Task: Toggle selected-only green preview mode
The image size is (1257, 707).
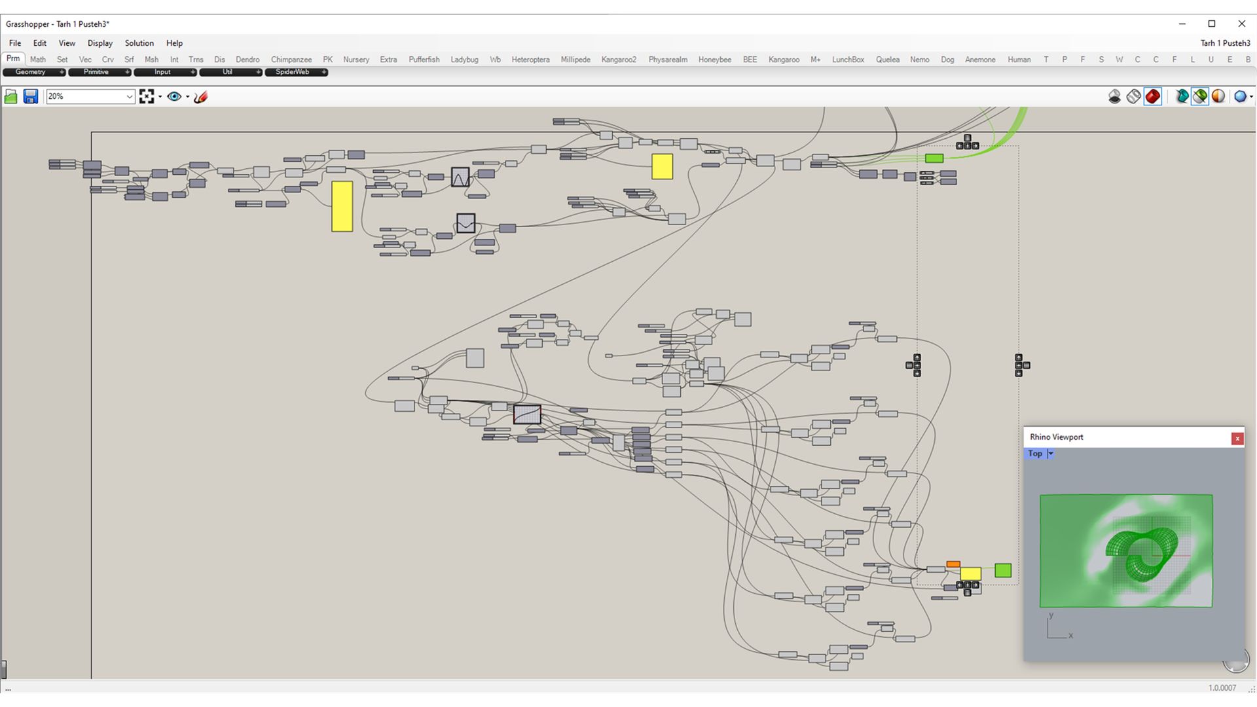Action: [1199, 97]
